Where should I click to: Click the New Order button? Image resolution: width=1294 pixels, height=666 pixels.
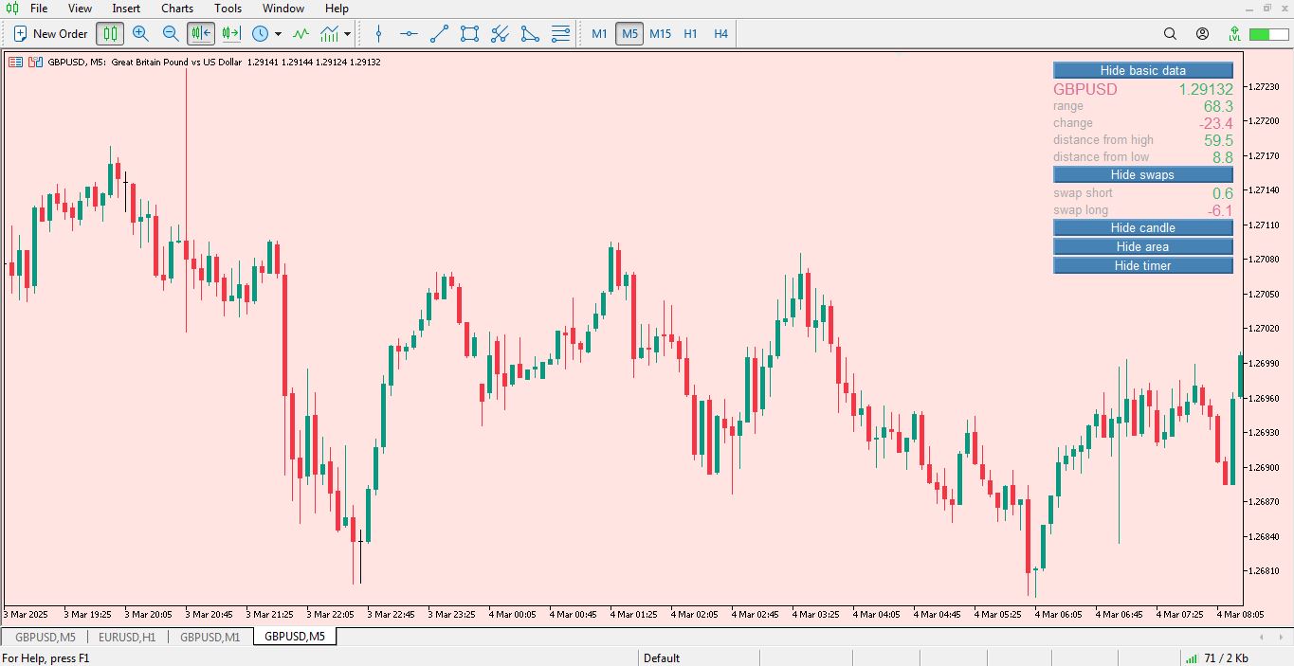tap(50, 34)
